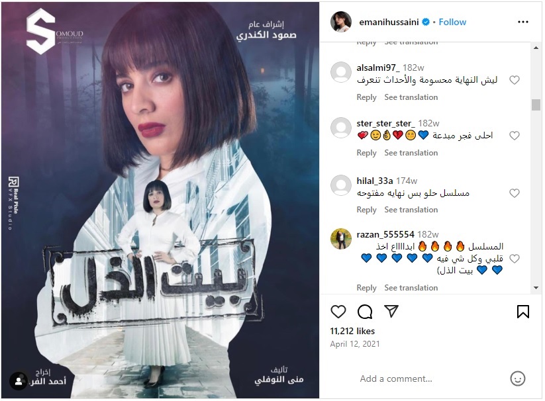
Task: See translation of alsalmi97_ comment
Action: tap(411, 97)
